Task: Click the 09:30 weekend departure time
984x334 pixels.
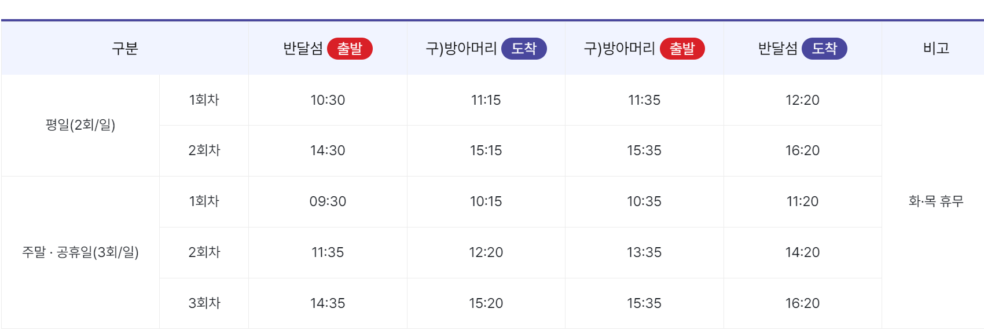Action: point(328,201)
